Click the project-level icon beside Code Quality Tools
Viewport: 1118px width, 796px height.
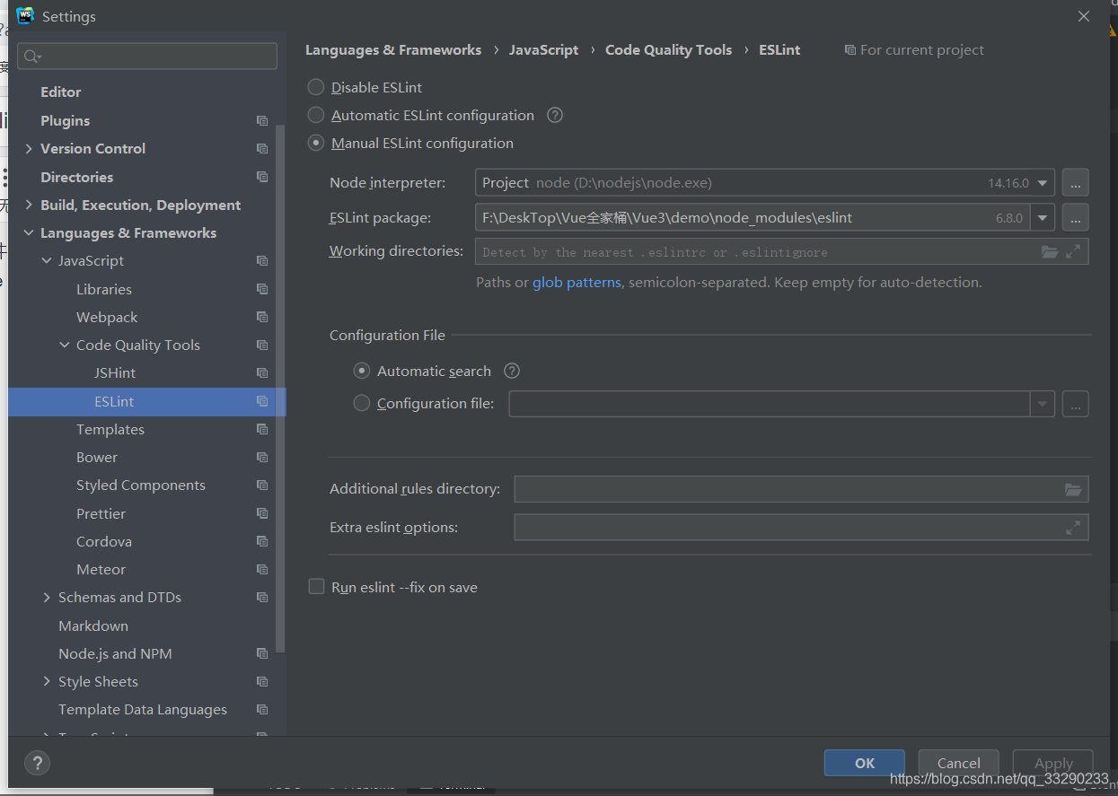point(262,345)
